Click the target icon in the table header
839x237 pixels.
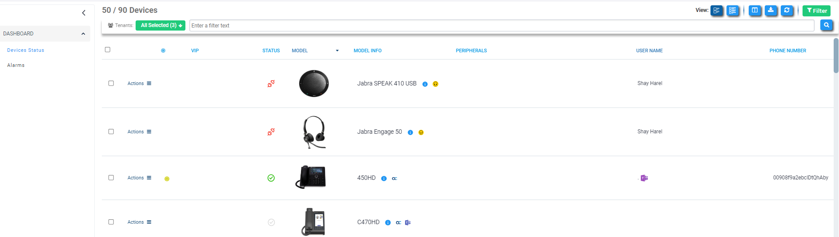pos(163,51)
